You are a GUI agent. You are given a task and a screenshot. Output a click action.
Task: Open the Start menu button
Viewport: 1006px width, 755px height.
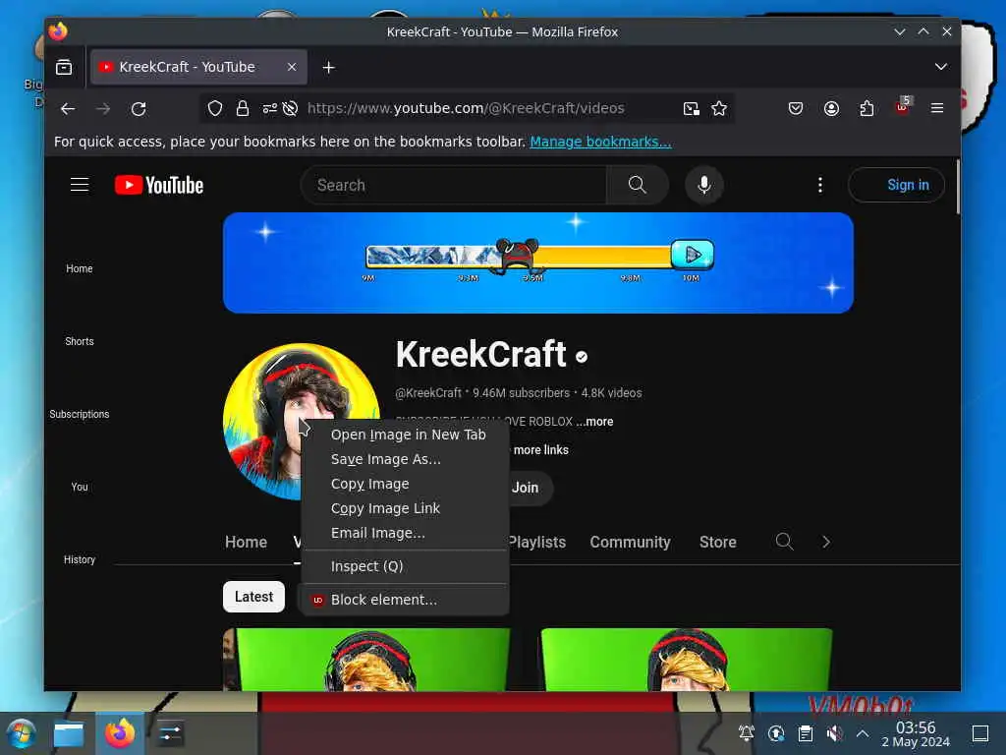pos(21,733)
